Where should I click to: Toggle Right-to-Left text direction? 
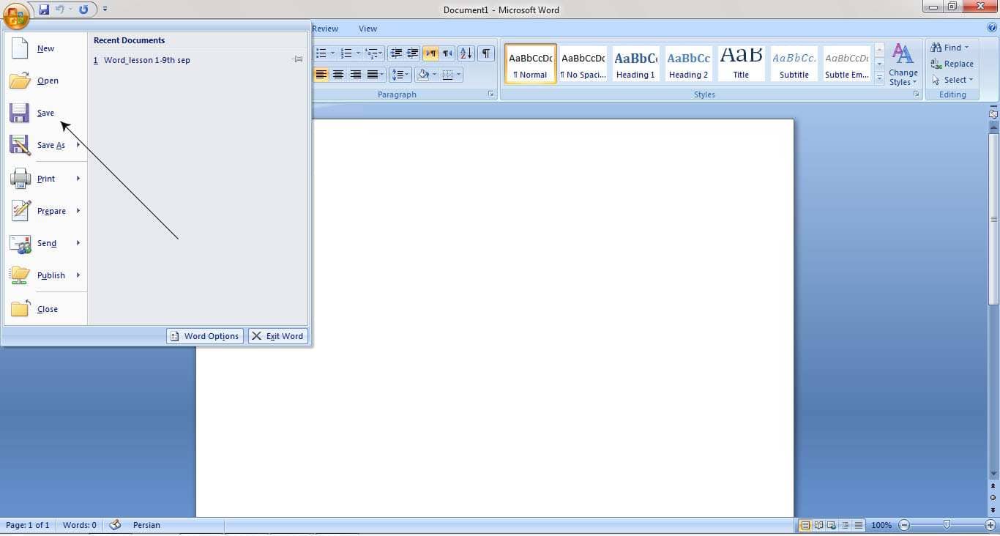click(447, 53)
